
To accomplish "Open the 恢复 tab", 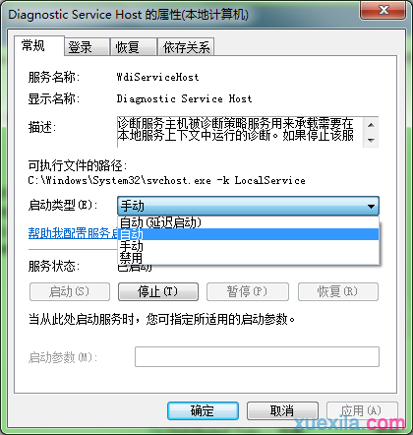I will point(134,47).
